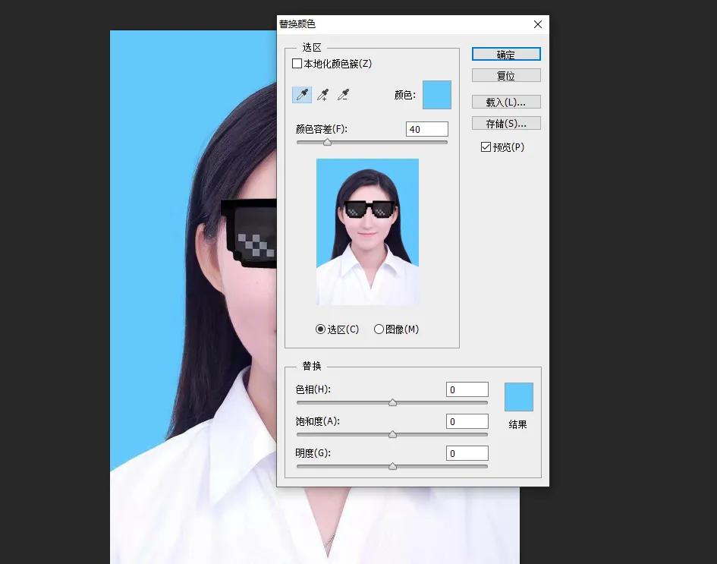
Task: Save settings via the 存储(S) button
Action: click(x=506, y=122)
